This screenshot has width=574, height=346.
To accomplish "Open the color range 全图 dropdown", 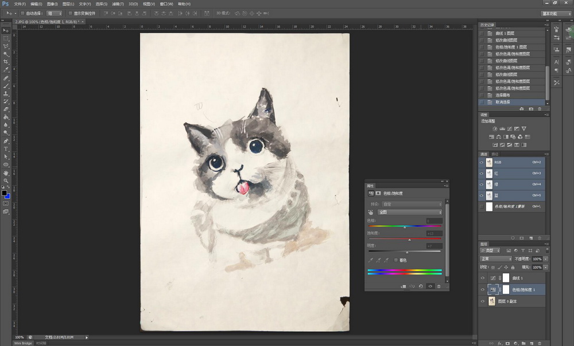I will click(x=410, y=213).
